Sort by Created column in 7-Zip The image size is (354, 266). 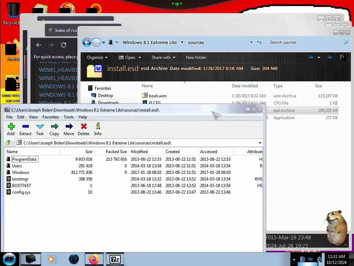click(181, 152)
